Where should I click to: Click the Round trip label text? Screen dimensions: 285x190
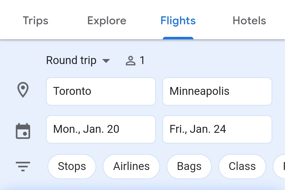(x=71, y=60)
